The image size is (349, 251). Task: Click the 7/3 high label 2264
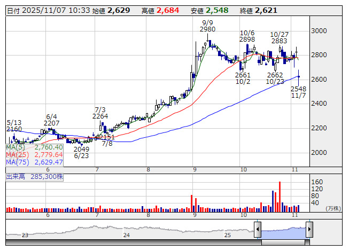pos(100,116)
